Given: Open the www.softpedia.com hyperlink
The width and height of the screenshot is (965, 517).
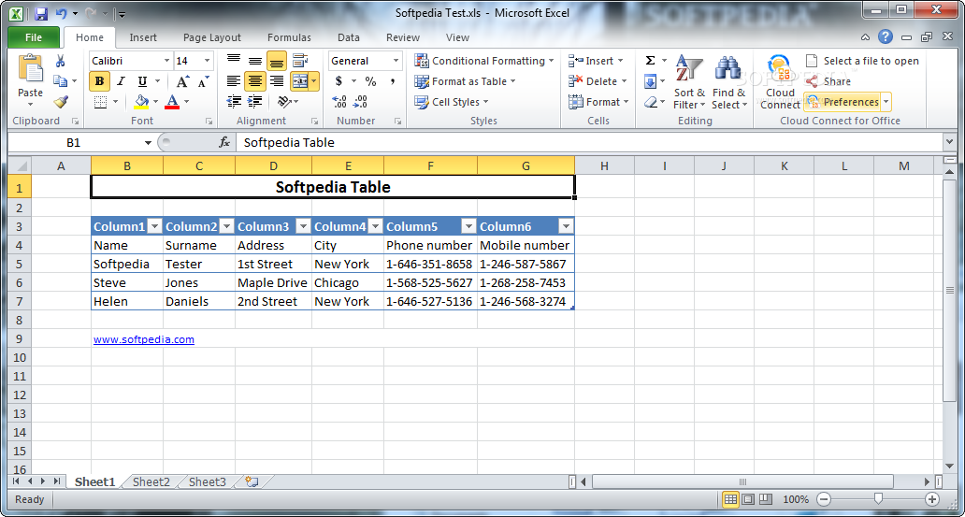Looking at the screenshot, I should pyautogui.click(x=144, y=339).
